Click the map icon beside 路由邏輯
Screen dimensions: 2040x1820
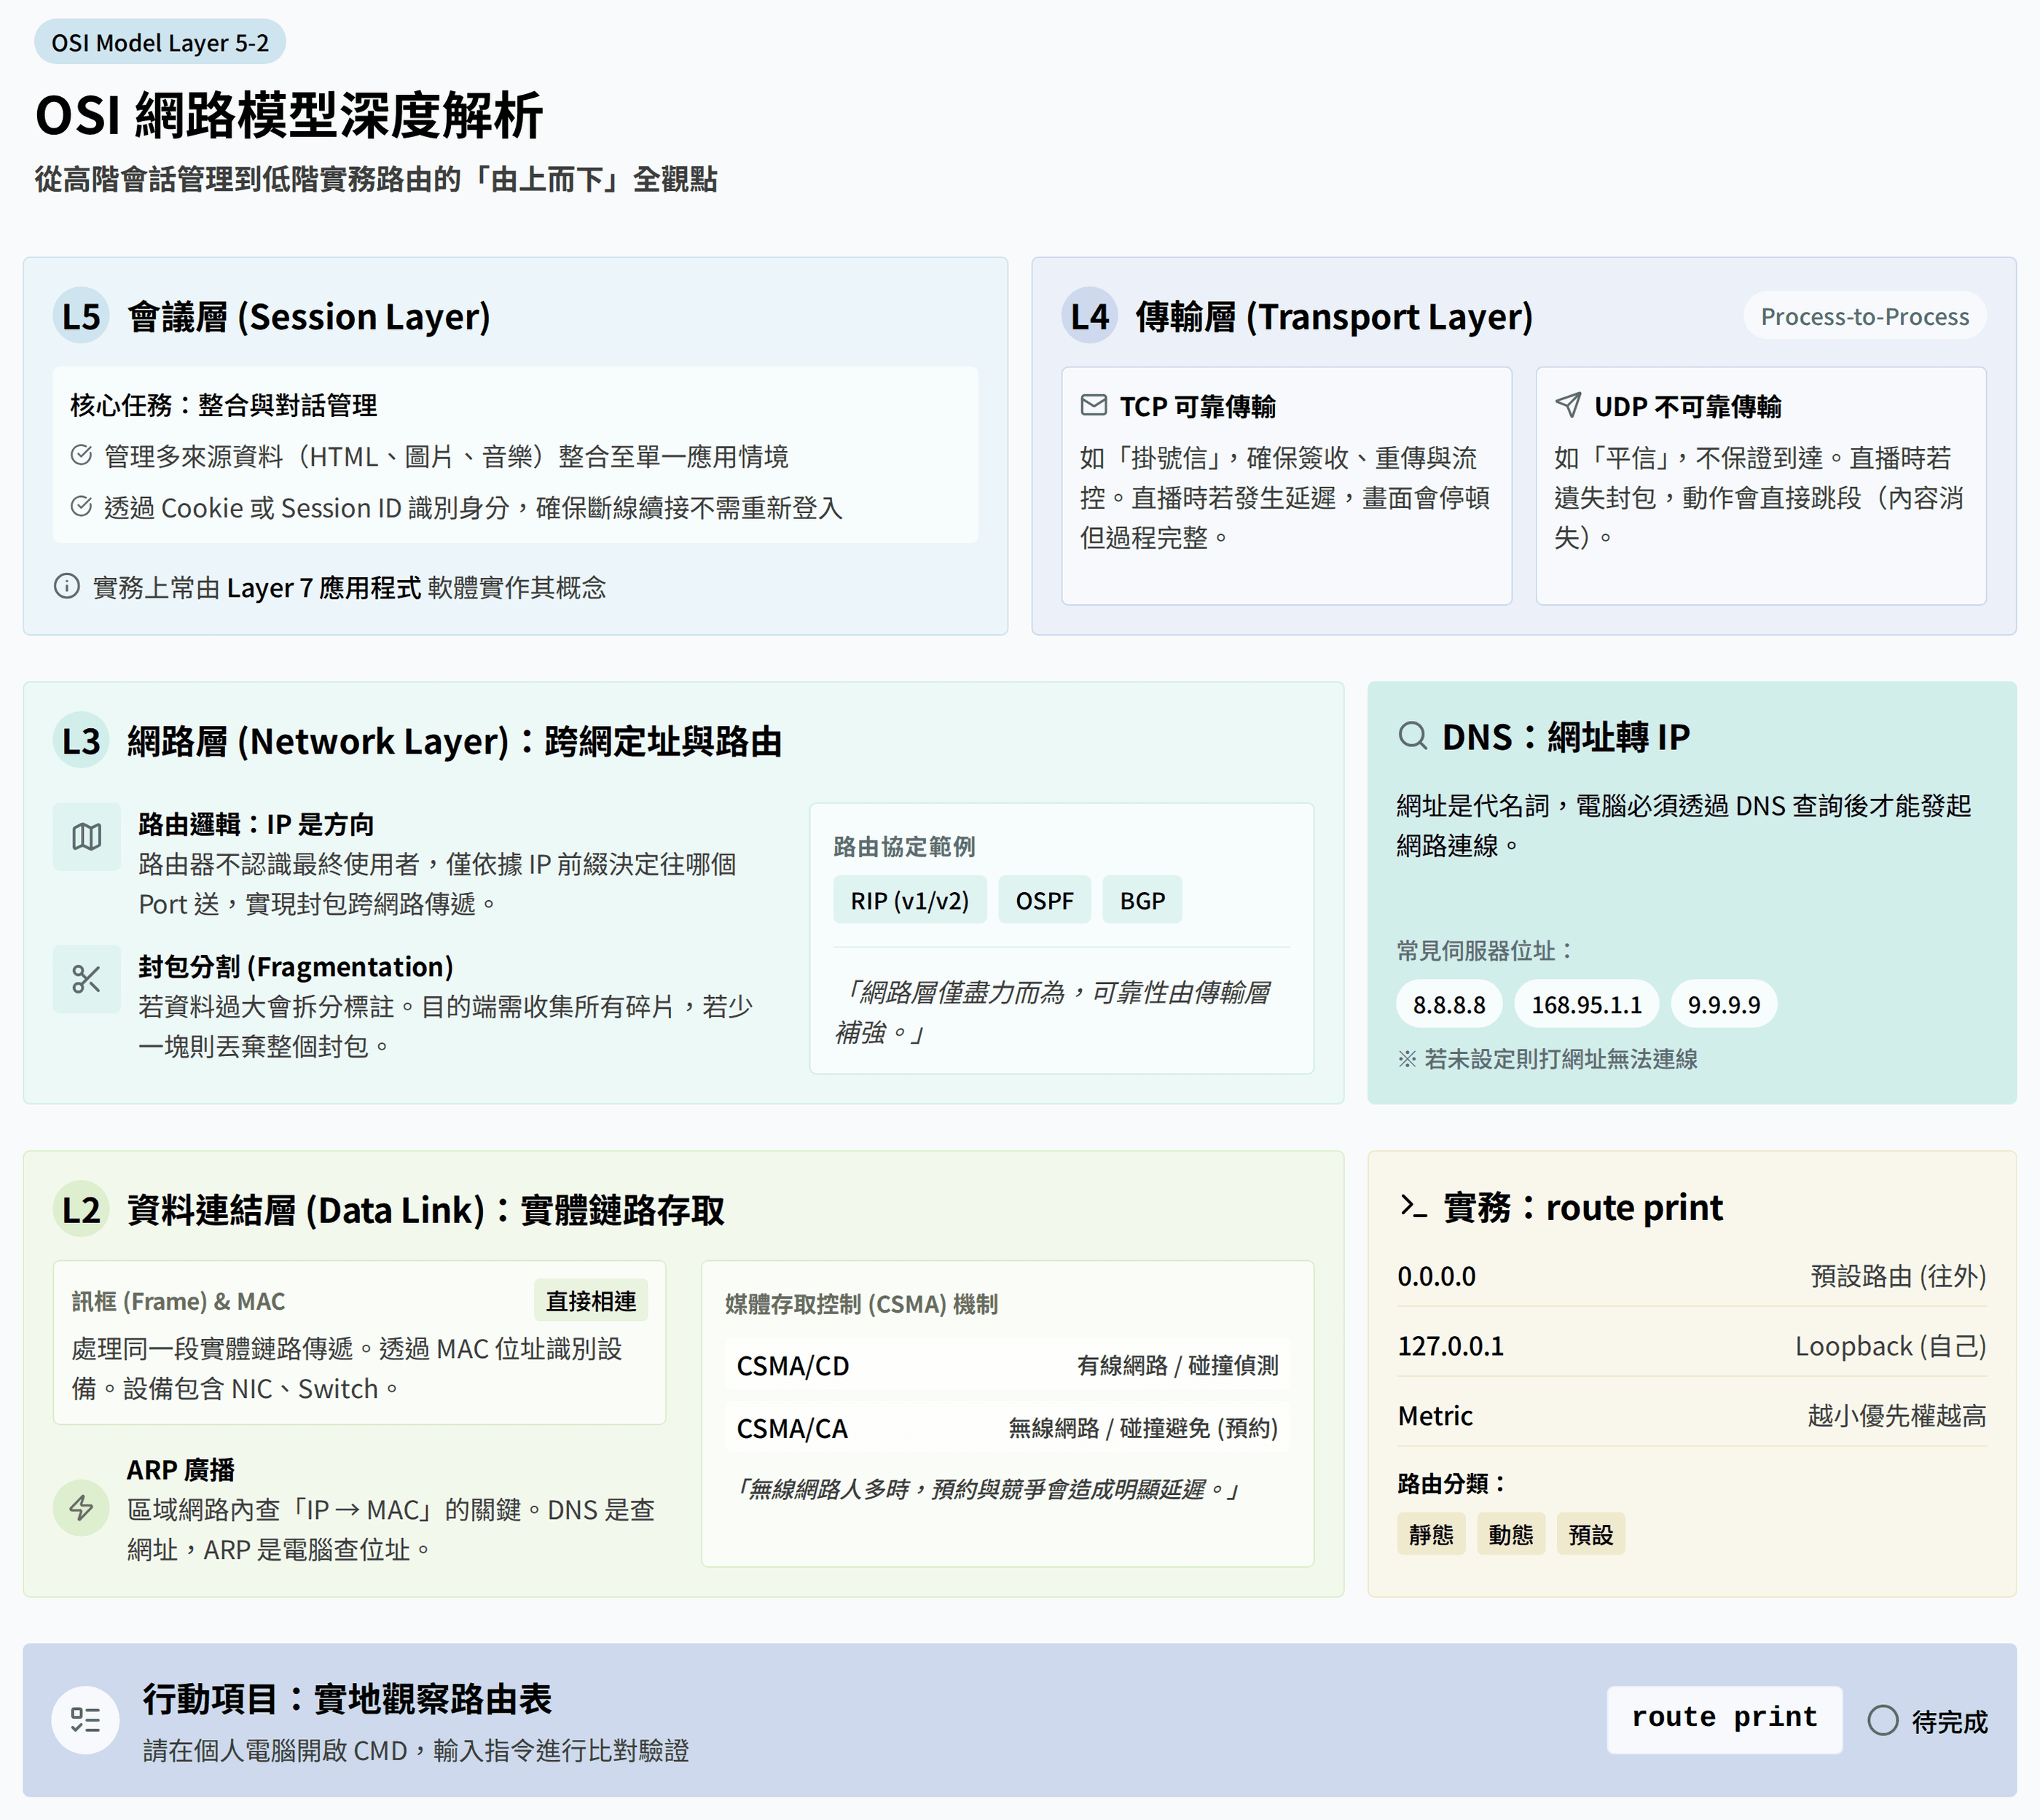coord(87,837)
